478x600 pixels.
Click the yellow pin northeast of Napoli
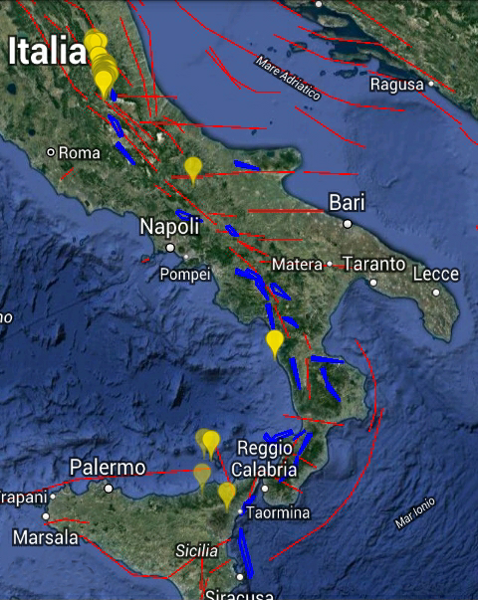click(193, 171)
